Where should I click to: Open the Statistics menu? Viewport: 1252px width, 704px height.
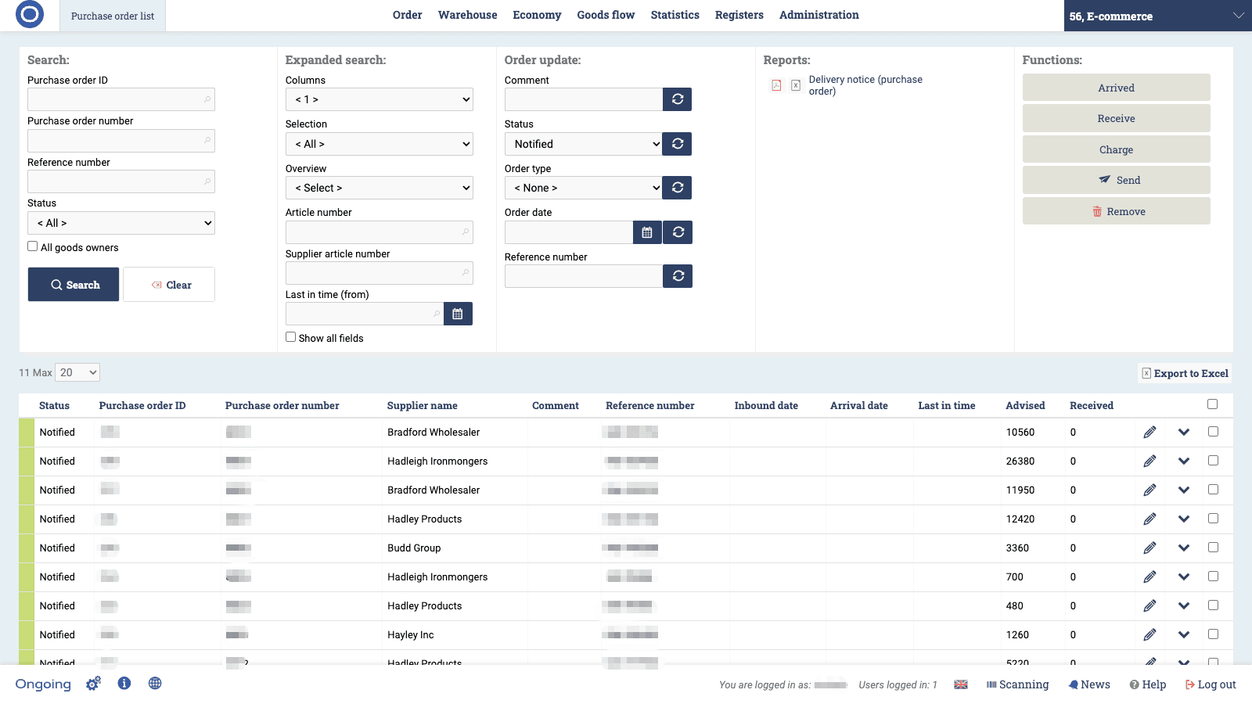(x=675, y=15)
